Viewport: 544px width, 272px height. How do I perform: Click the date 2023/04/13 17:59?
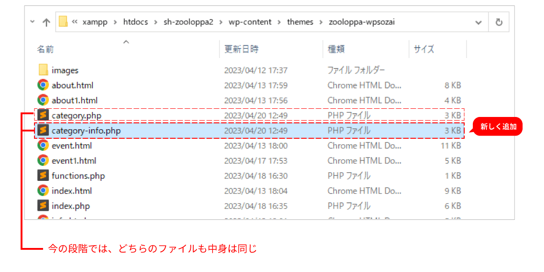tap(256, 85)
